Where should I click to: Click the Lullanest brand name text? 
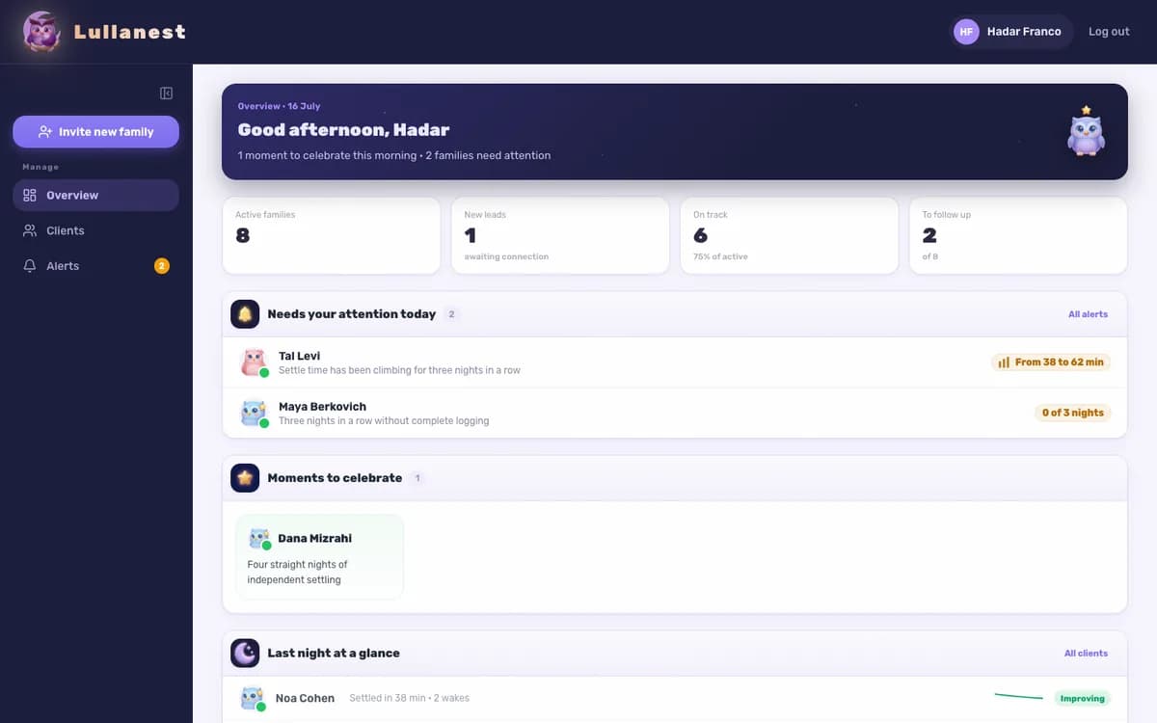pos(130,32)
